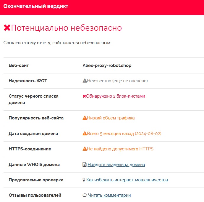Click the warning icon next to domain creation date

click(x=85, y=134)
